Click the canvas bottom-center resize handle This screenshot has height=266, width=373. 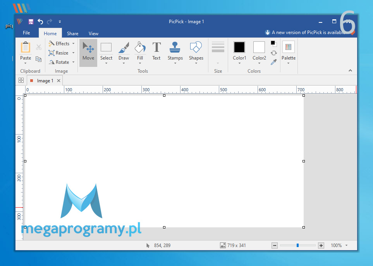[x=164, y=227]
